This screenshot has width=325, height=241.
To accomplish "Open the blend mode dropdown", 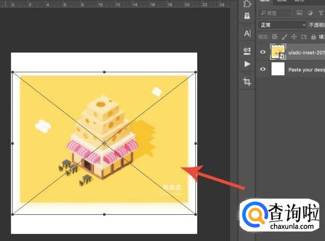I will tap(282, 25).
